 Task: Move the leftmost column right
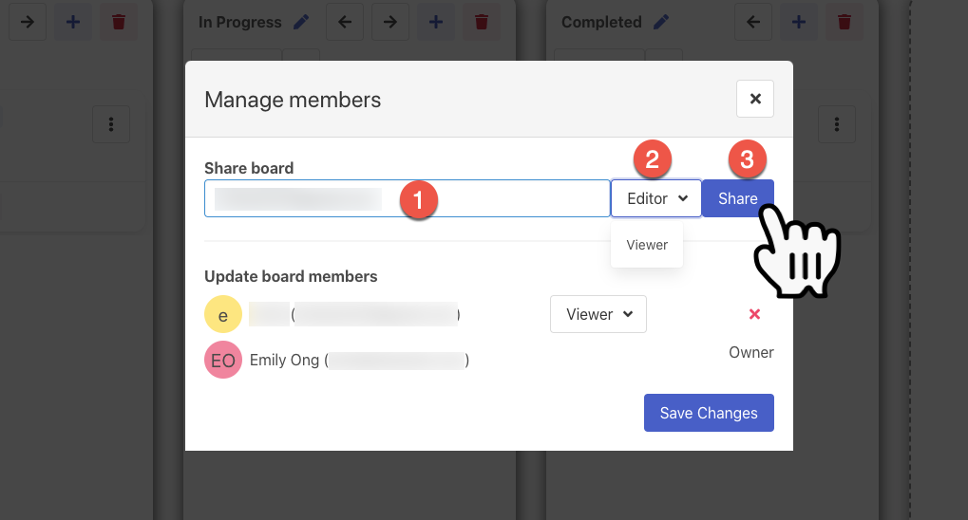[x=28, y=22]
